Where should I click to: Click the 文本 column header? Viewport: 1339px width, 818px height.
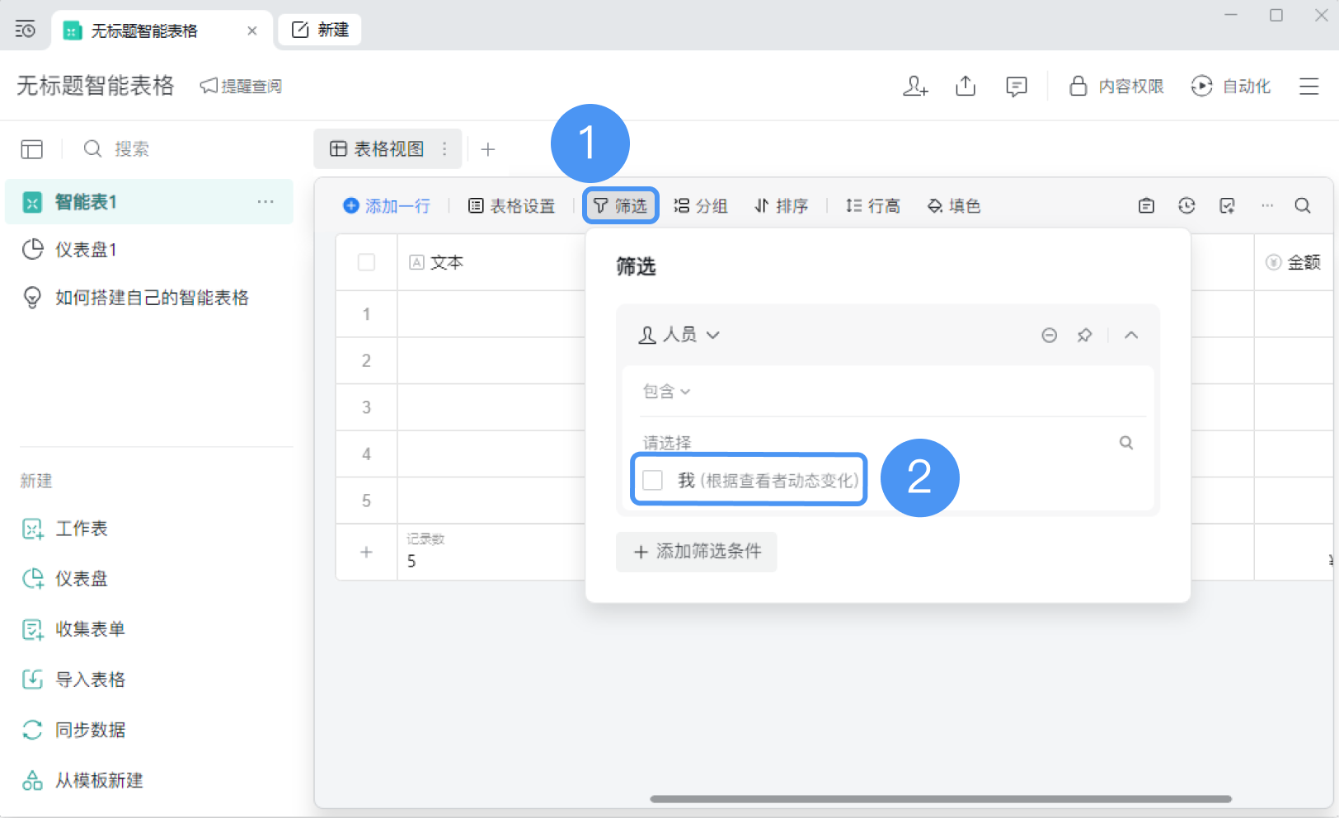coord(491,262)
